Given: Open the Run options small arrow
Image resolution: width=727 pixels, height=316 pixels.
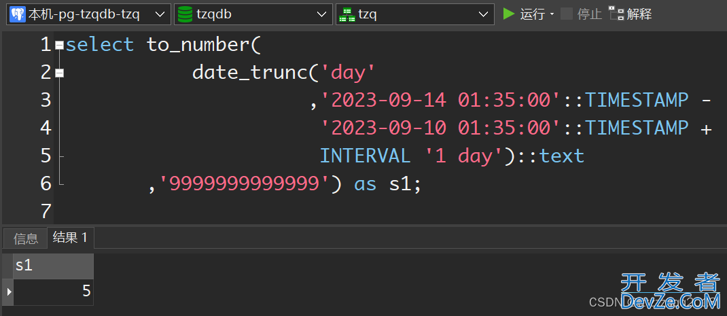Looking at the screenshot, I should coord(552,14).
